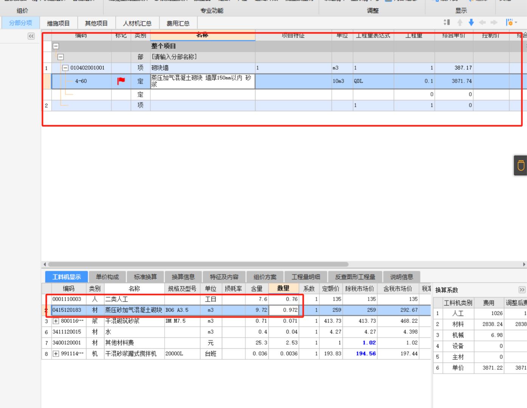Expand the 991114 干混砂浆罐式搅拌机 row
The width and height of the screenshot is (527, 408).
(x=56, y=354)
